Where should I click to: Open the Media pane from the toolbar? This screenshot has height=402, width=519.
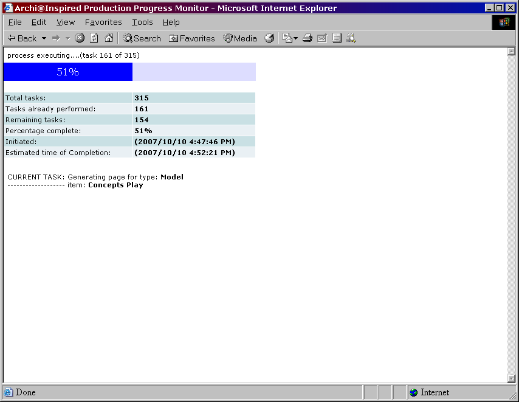click(x=240, y=38)
